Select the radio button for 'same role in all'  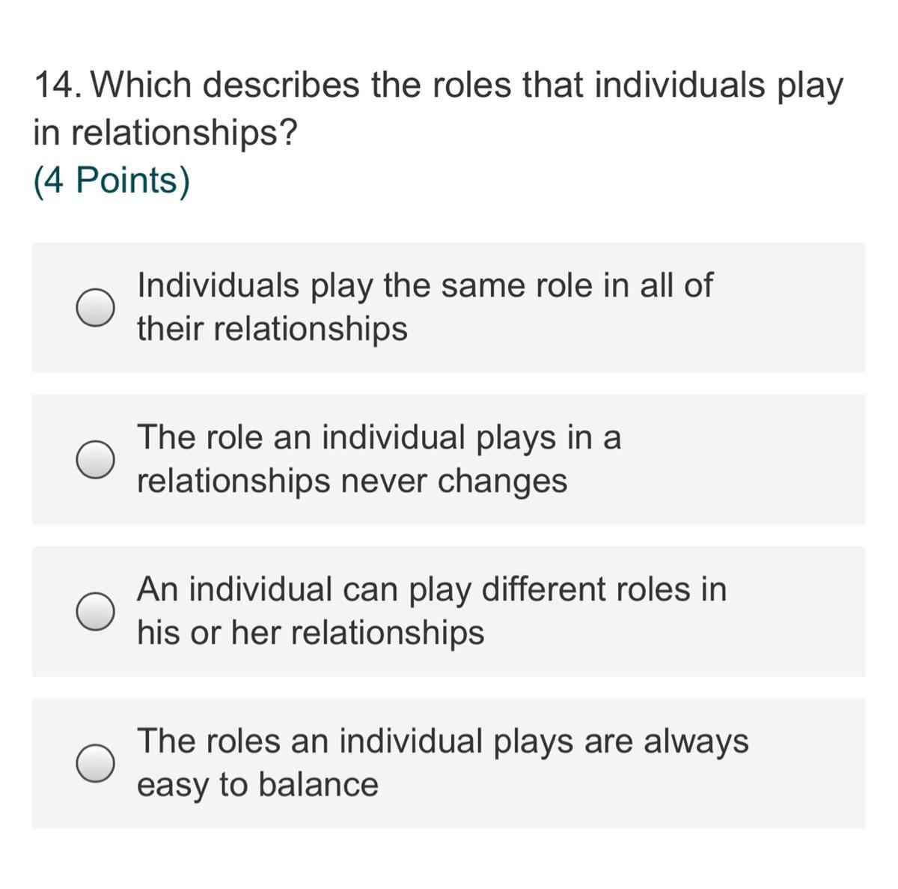coord(95,307)
